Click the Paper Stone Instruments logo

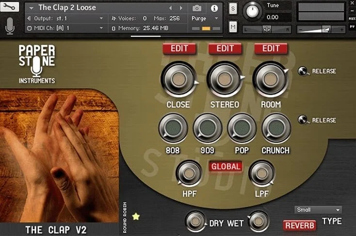pyautogui.click(x=37, y=64)
